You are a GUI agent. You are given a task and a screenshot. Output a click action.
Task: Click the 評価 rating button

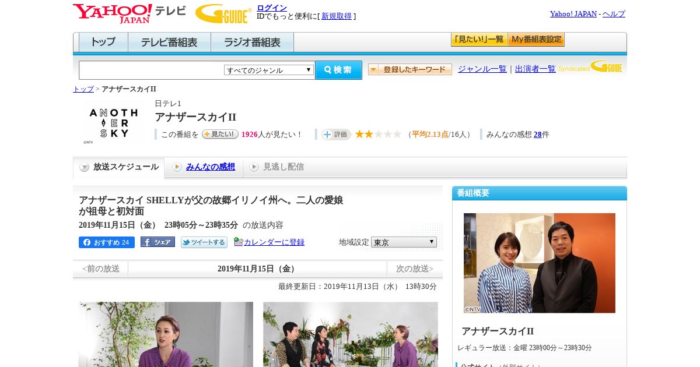pos(336,135)
